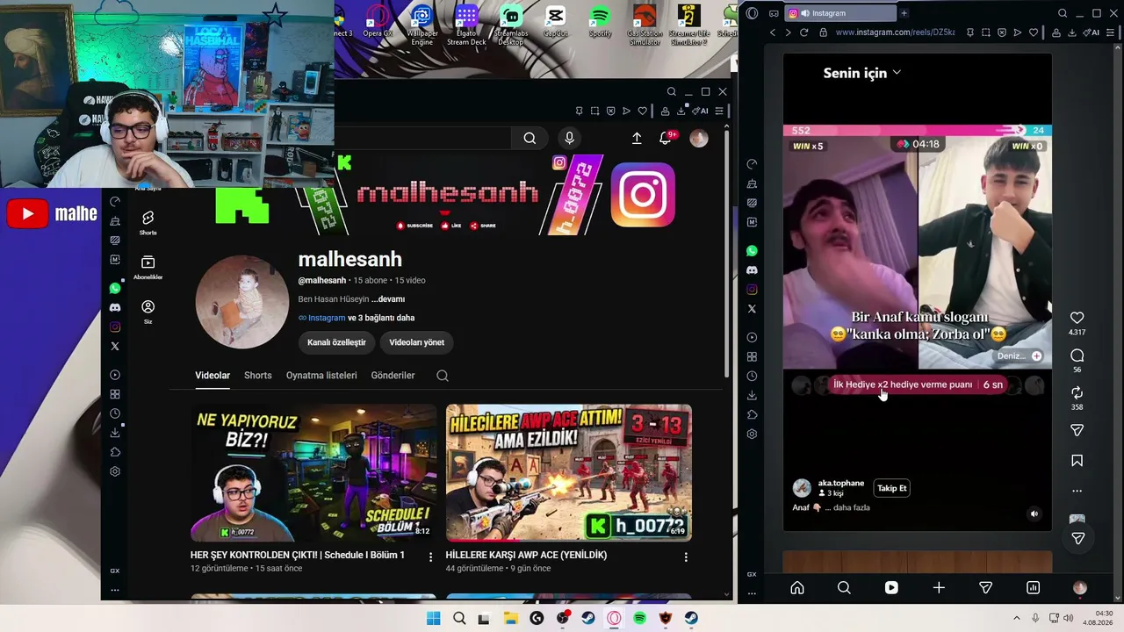This screenshot has width=1124, height=632.
Task: Toggle YouTube voice search microphone
Action: coord(569,138)
